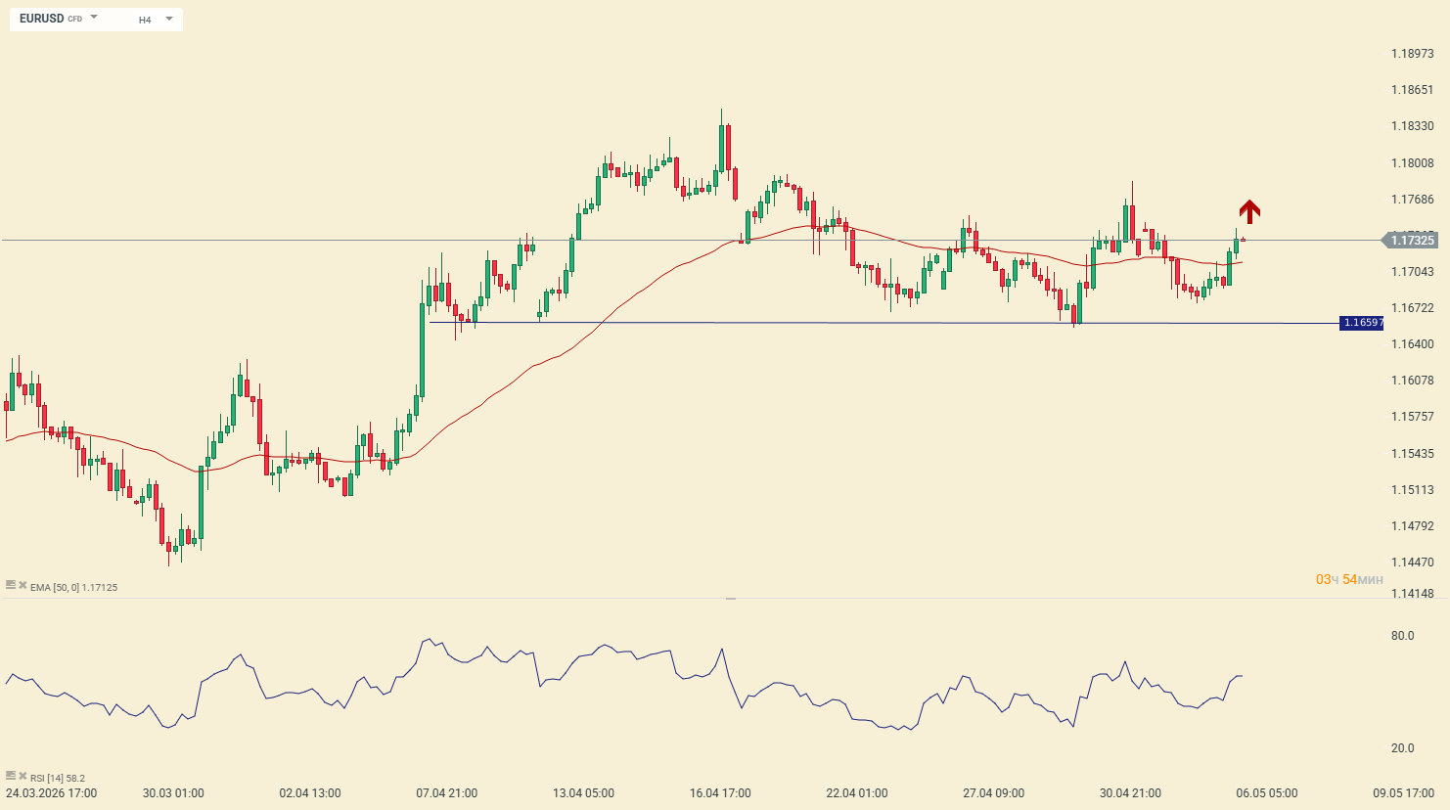
Task: Click the RSI [14] indicator label
Action: coord(58,779)
